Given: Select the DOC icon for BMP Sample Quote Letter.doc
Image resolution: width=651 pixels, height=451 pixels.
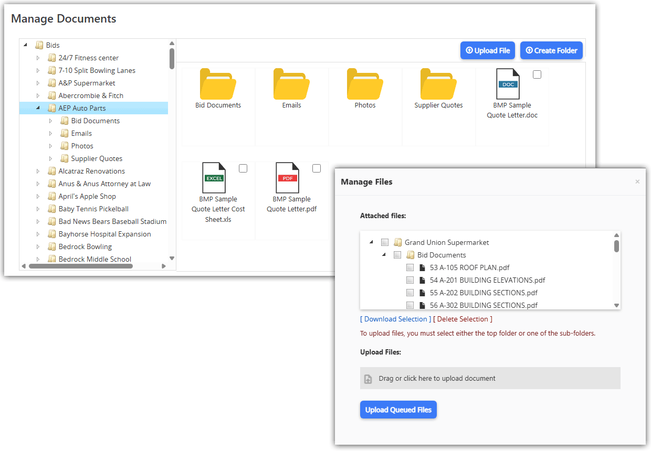Looking at the screenshot, I should pyautogui.click(x=508, y=84).
